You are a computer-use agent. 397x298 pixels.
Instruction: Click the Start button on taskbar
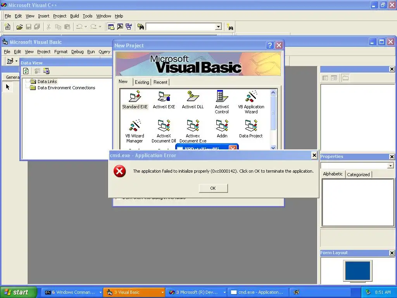point(18,292)
